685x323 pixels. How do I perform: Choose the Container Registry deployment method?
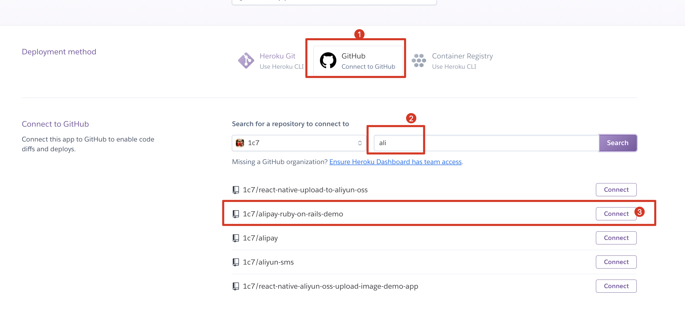(462, 61)
